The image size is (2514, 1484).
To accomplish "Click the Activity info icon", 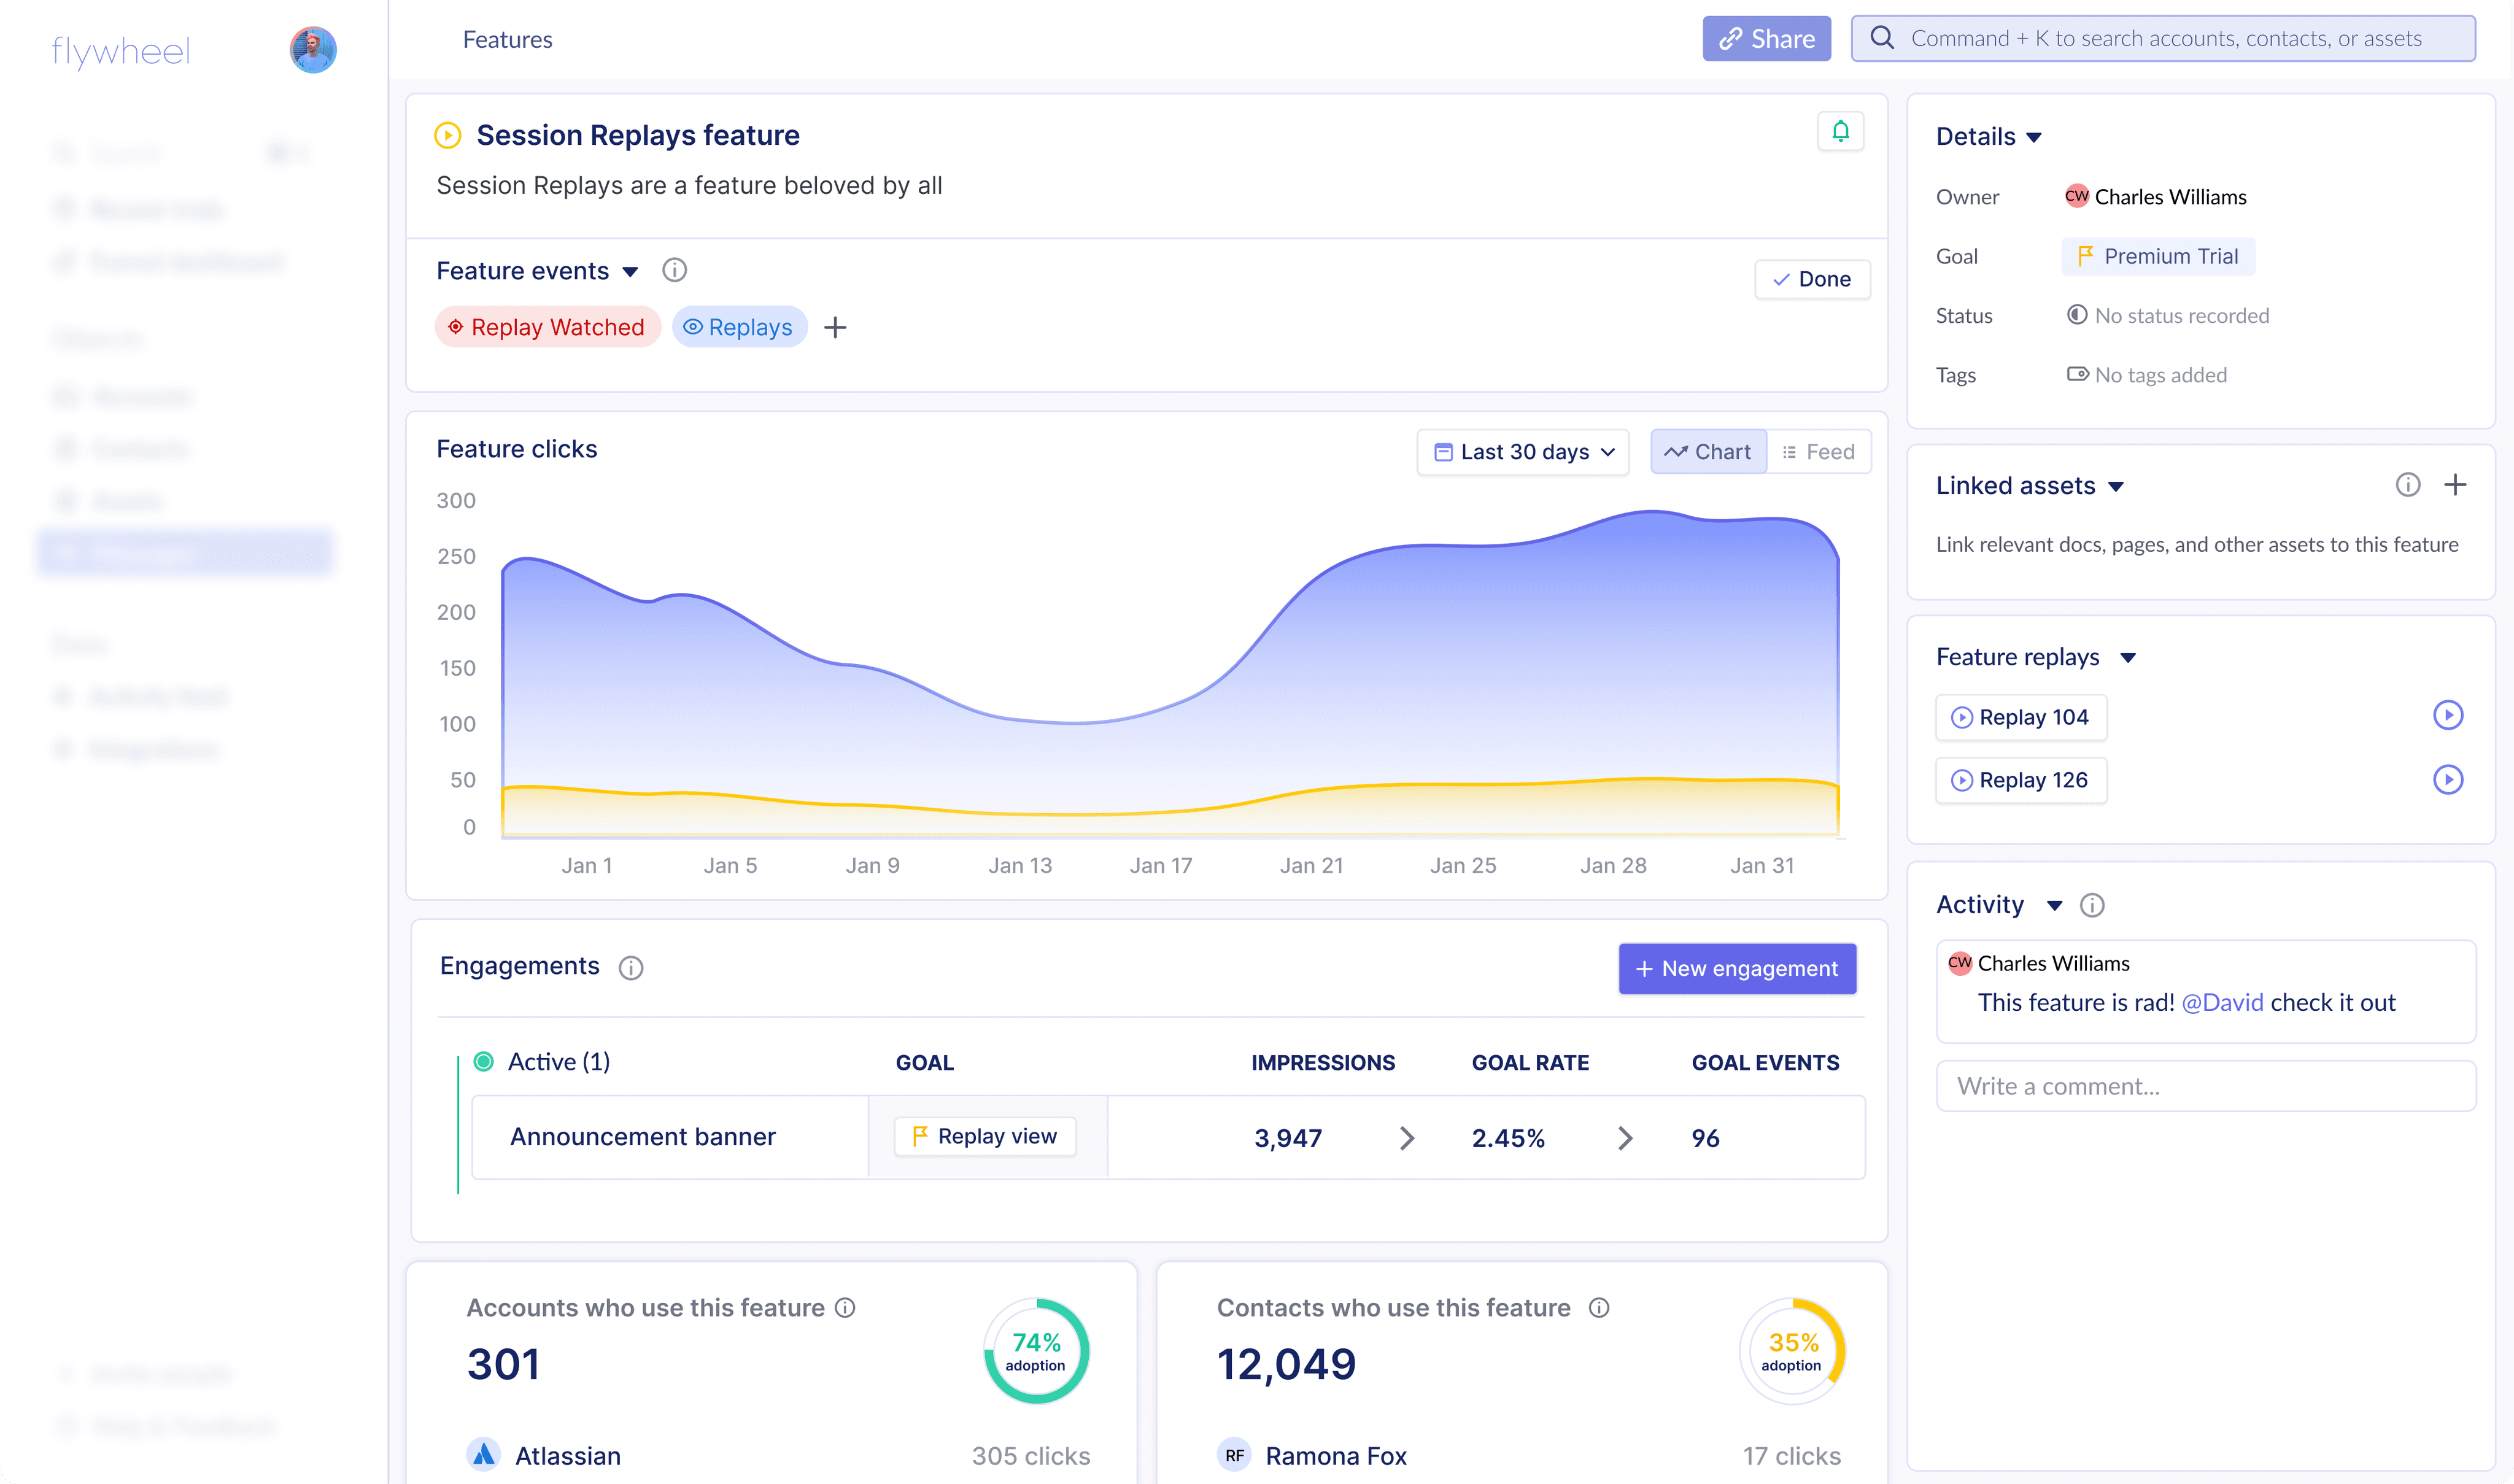I will click(2091, 905).
